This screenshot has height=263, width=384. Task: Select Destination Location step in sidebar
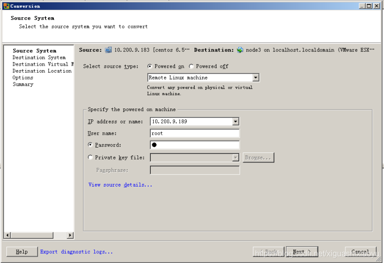point(42,71)
